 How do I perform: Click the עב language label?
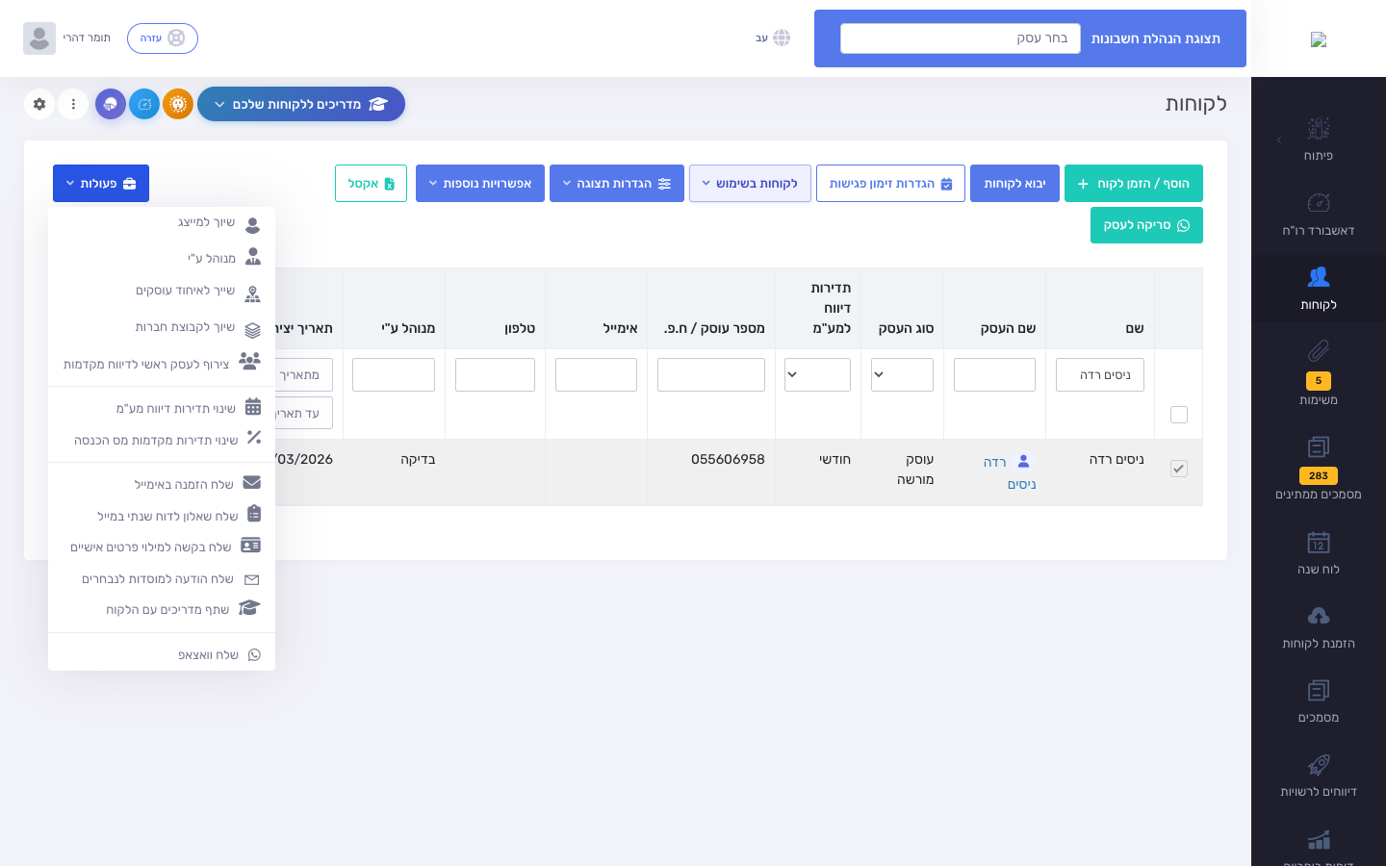tap(761, 38)
